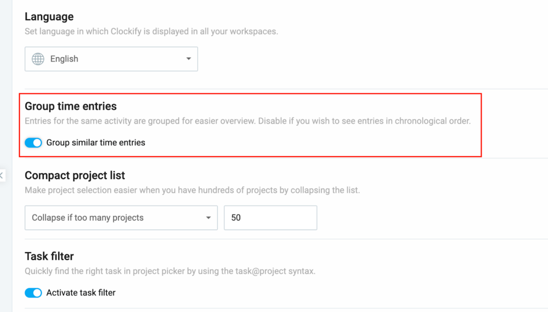Click inside the red-outlined Group time entries section
548x312 pixels.
pos(321,139)
